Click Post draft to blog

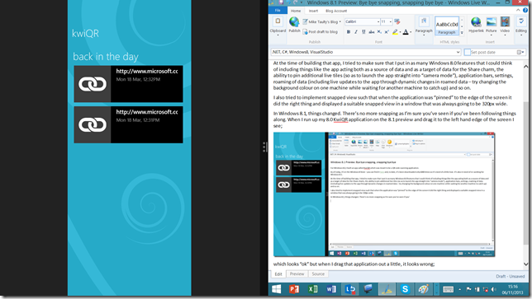pyautogui.click(x=321, y=32)
